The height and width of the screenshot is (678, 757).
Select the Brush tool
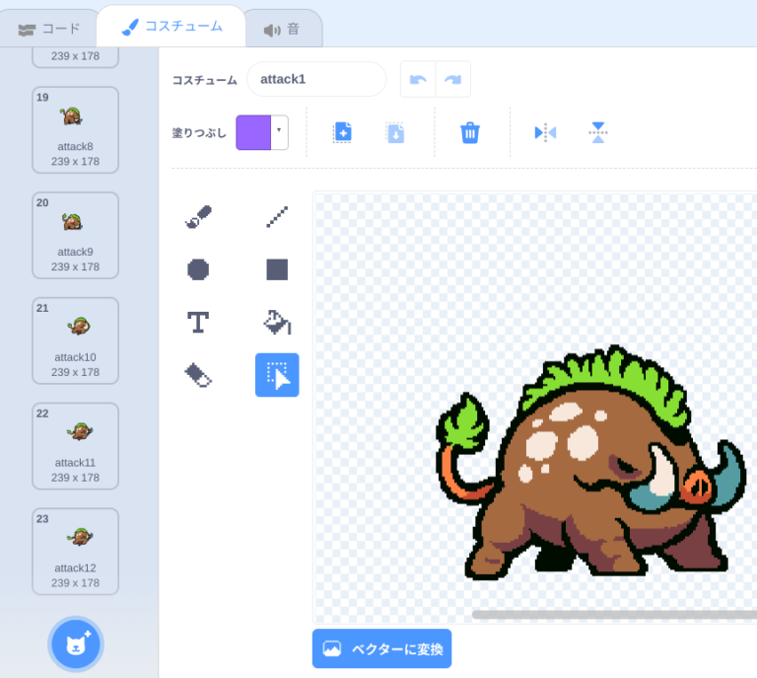coord(198,217)
